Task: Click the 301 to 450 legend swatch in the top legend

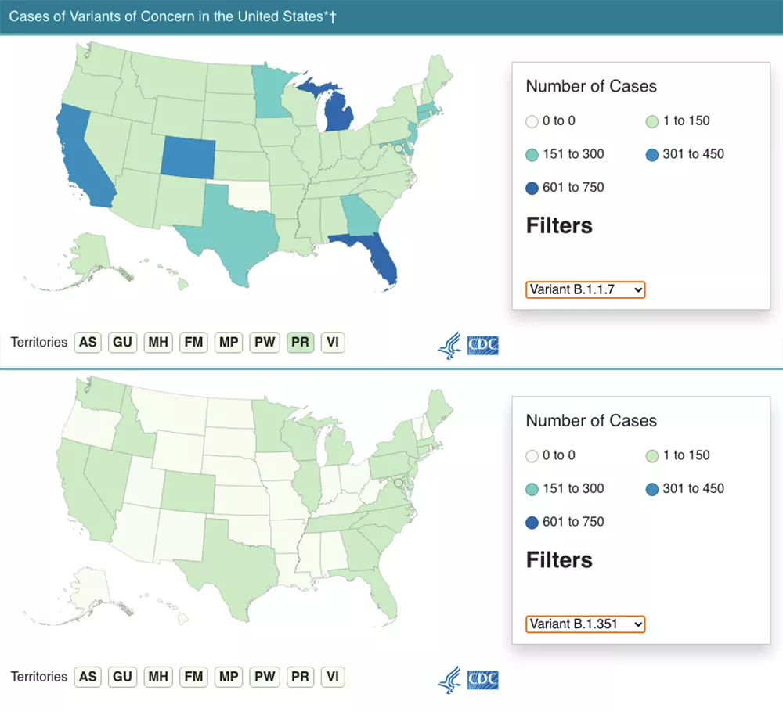Action: 652,155
